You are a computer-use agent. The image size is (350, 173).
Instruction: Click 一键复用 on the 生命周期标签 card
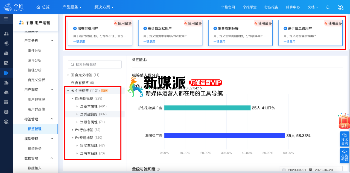coord(219,42)
